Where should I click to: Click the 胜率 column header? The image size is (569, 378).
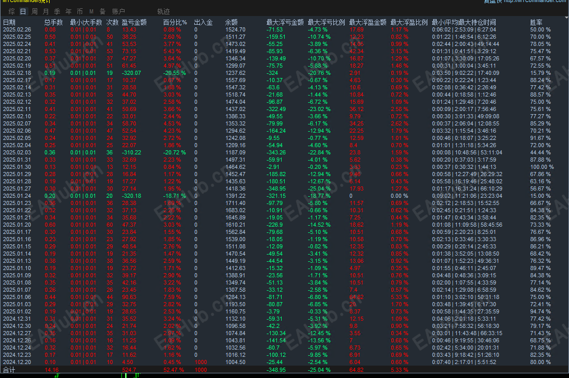pos(536,23)
